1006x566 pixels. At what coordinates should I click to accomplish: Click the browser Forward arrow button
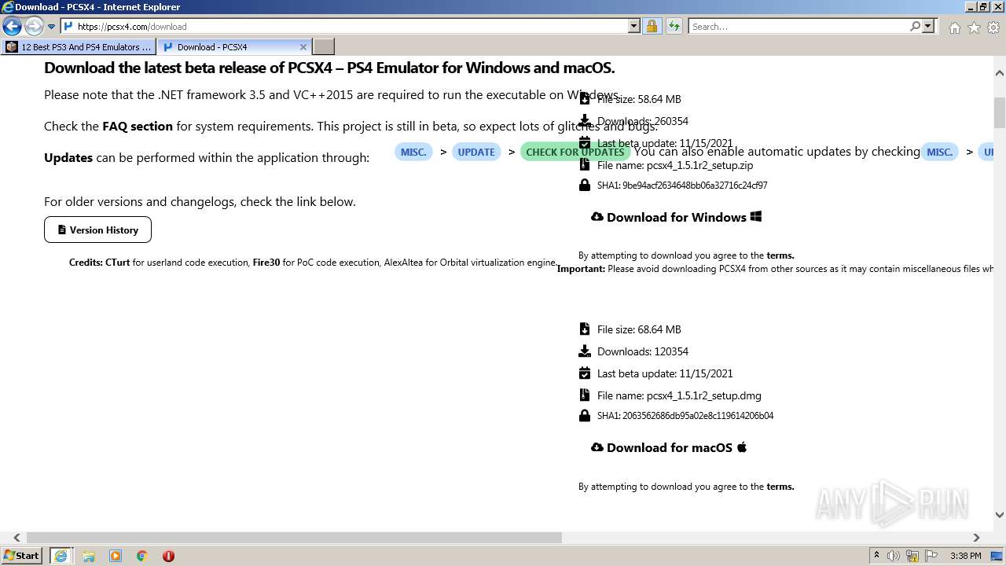pyautogui.click(x=33, y=27)
